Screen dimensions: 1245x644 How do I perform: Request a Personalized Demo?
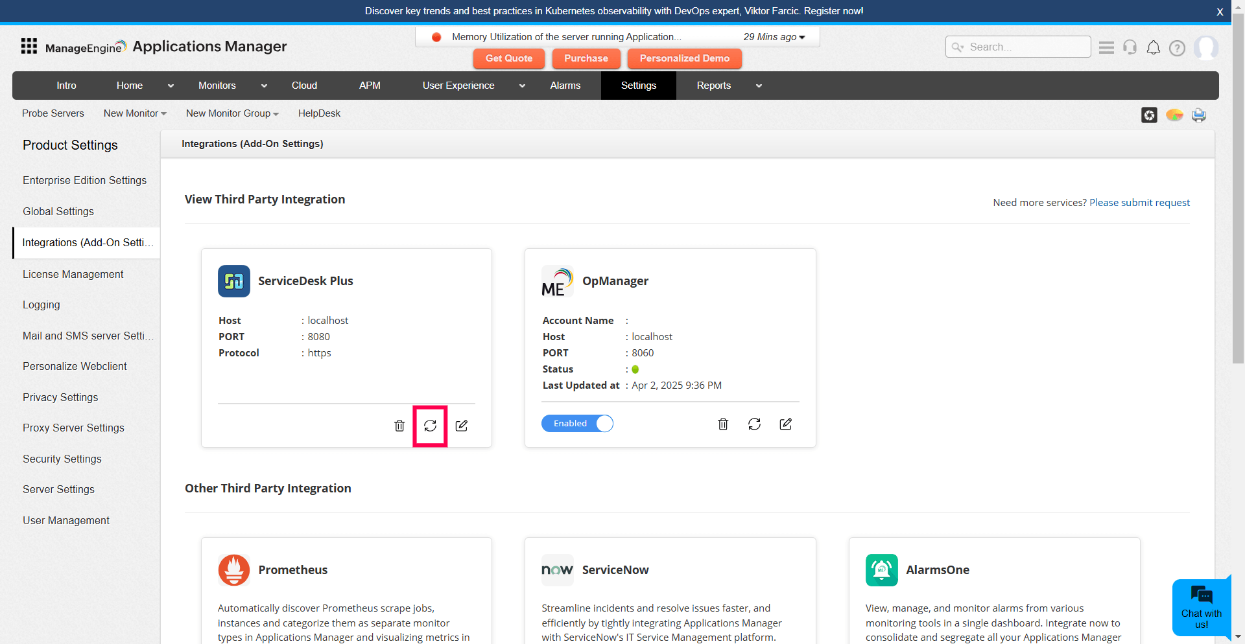tap(685, 58)
